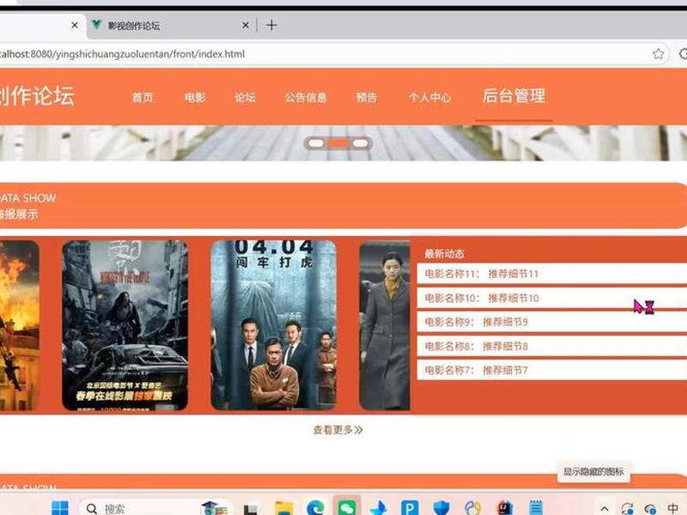Click the 查看更多 link

click(x=337, y=430)
